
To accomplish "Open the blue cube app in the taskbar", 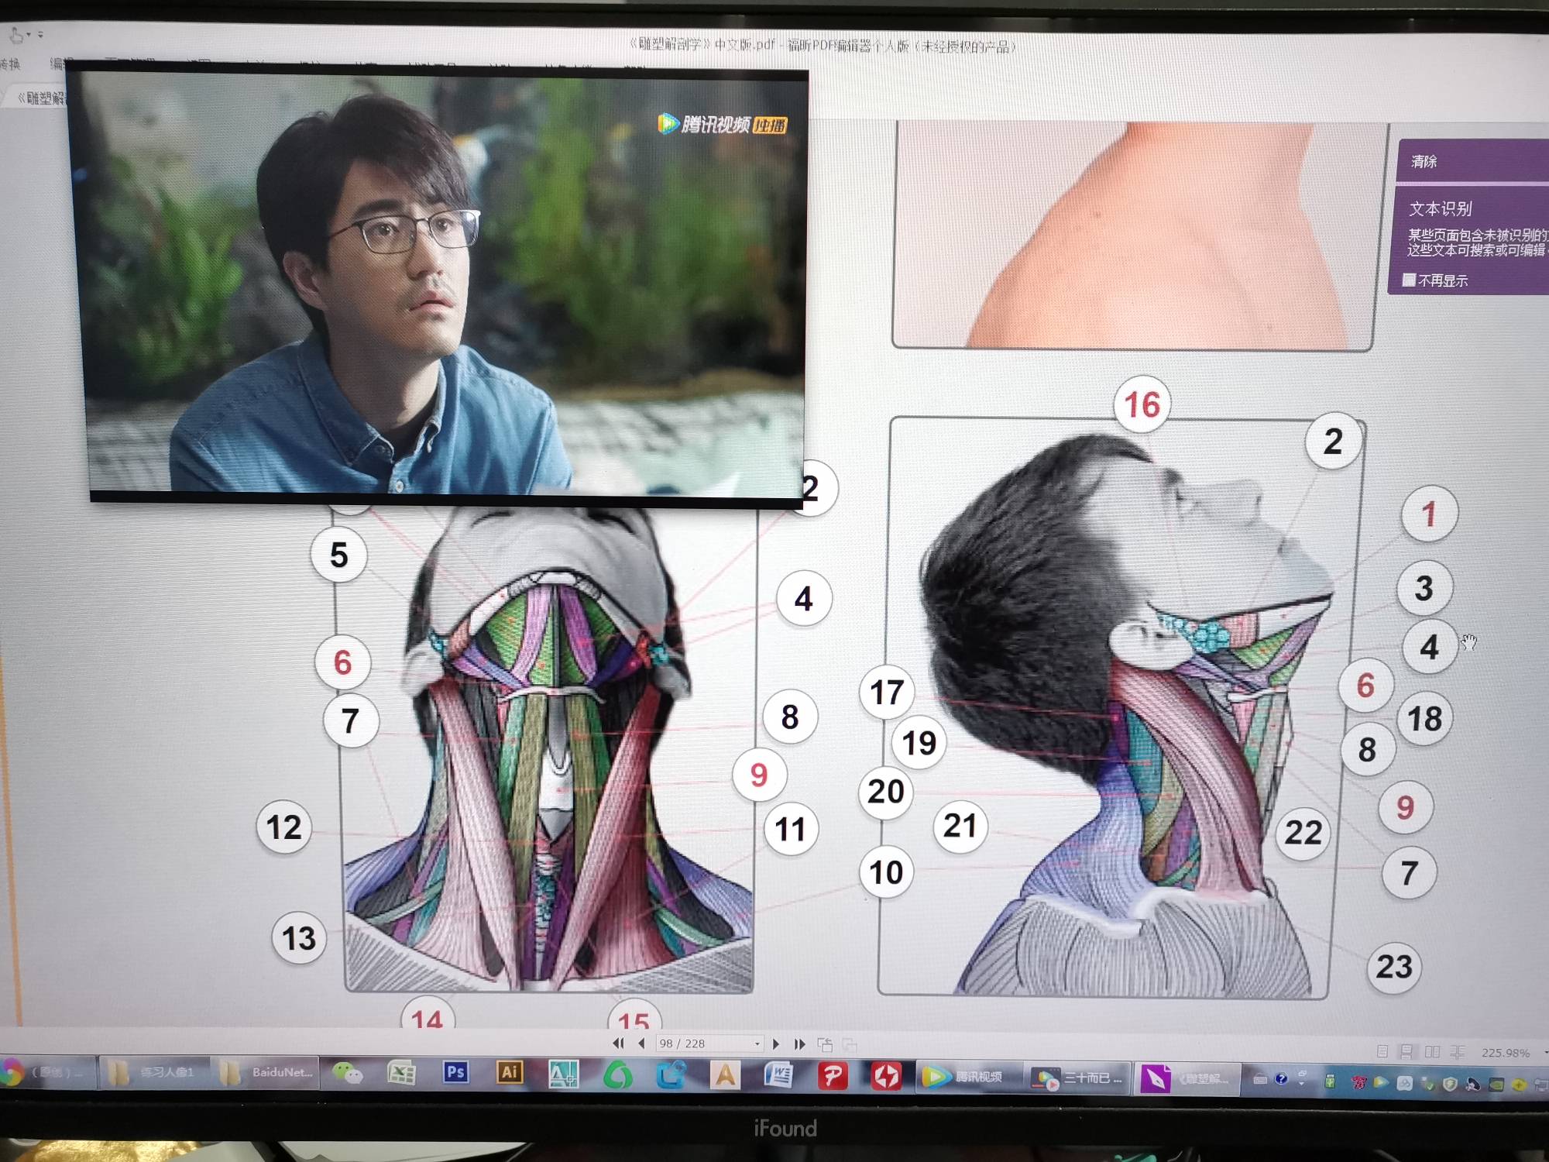I will click(671, 1075).
